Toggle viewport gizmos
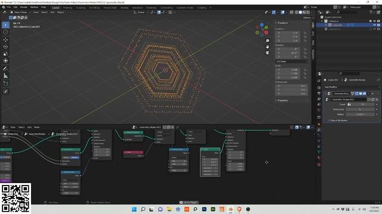Screen dimensions: 382x214 pyautogui.click(x=274, y=12)
